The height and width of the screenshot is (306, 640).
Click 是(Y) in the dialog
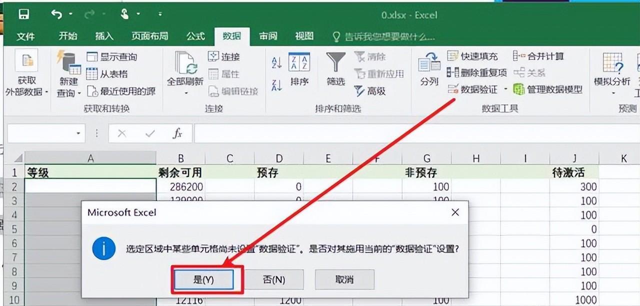(203, 280)
